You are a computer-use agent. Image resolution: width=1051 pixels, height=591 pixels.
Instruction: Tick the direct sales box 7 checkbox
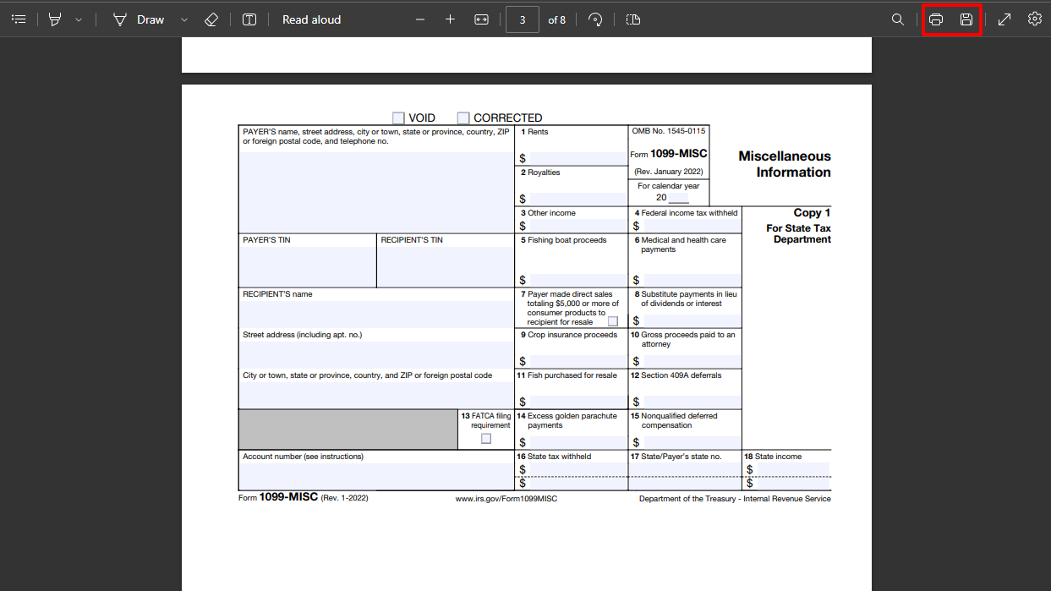[613, 321]
